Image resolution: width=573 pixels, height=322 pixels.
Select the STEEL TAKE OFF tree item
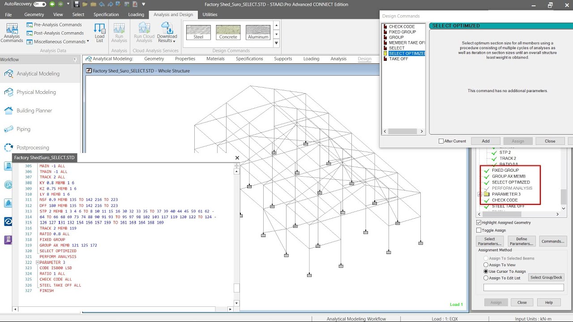[x=508, y=206]
